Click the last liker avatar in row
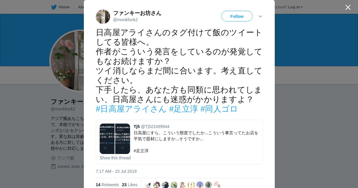 click(x=217, y=185)
